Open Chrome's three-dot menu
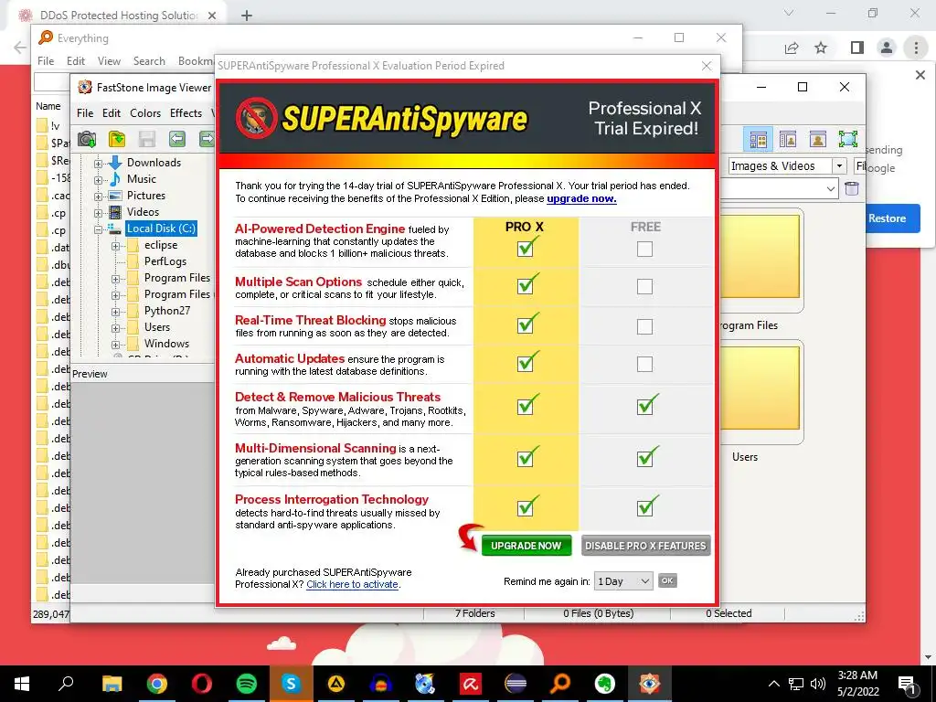 coord(916,48)
